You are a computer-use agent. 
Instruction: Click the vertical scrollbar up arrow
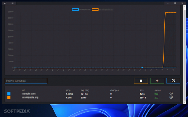185,6
